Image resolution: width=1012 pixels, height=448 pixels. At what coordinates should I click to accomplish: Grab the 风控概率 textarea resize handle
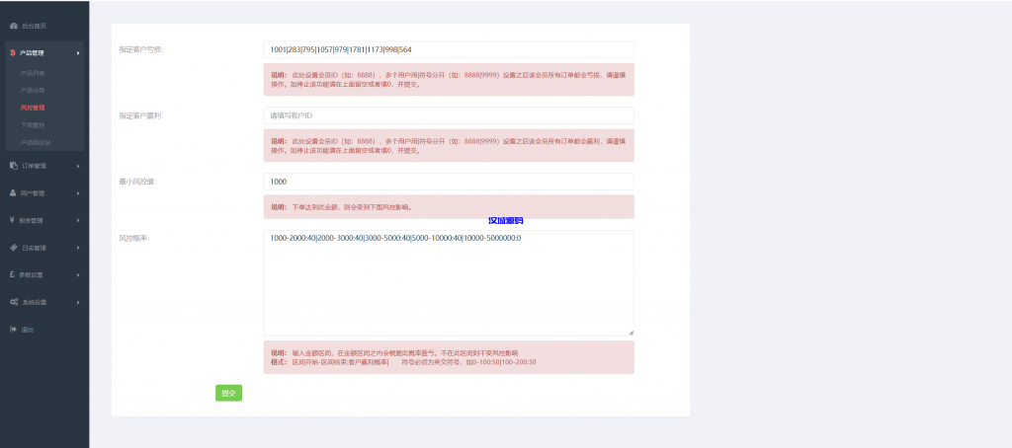tap(632, 333)
